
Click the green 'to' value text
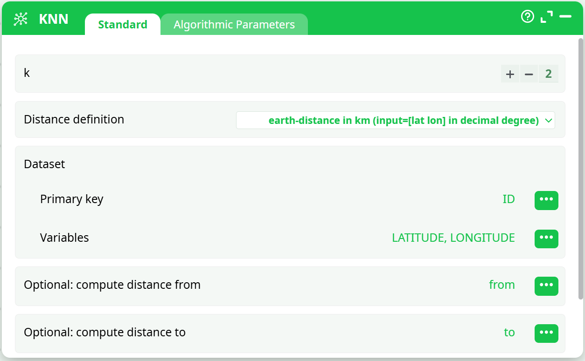click(509, 333)
